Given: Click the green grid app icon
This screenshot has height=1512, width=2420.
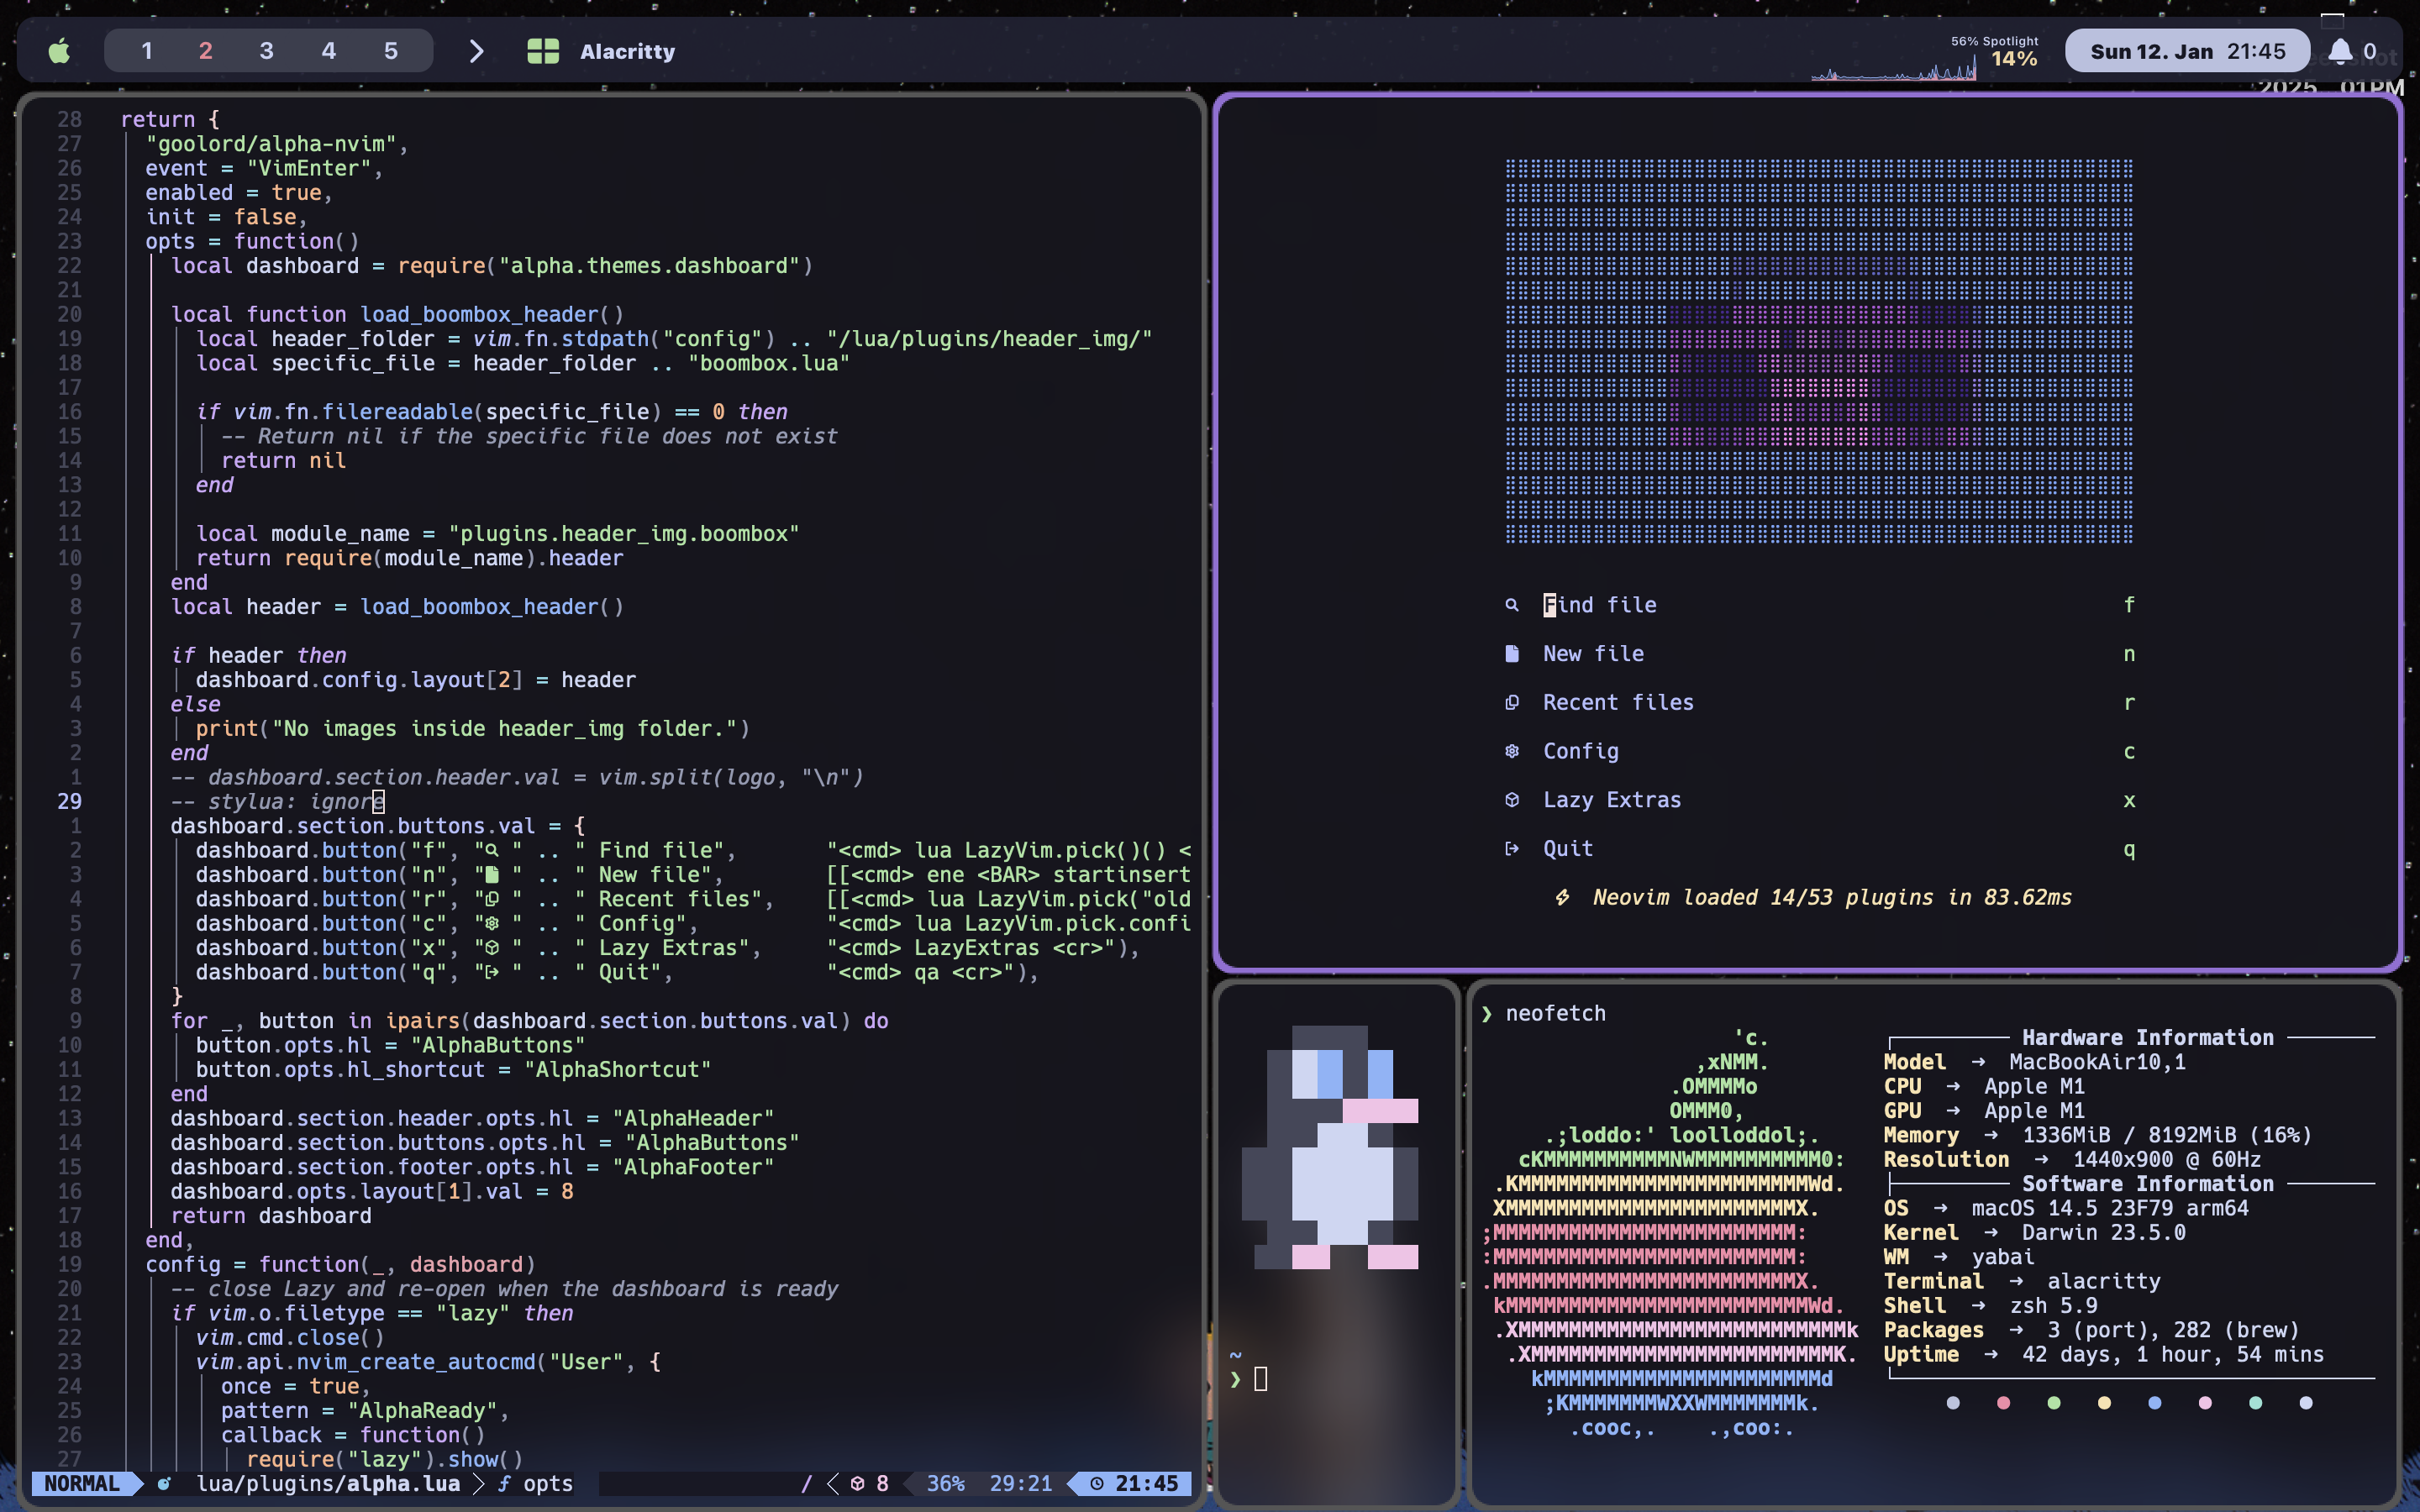Looking at the screenshot, I should point(543,51).
